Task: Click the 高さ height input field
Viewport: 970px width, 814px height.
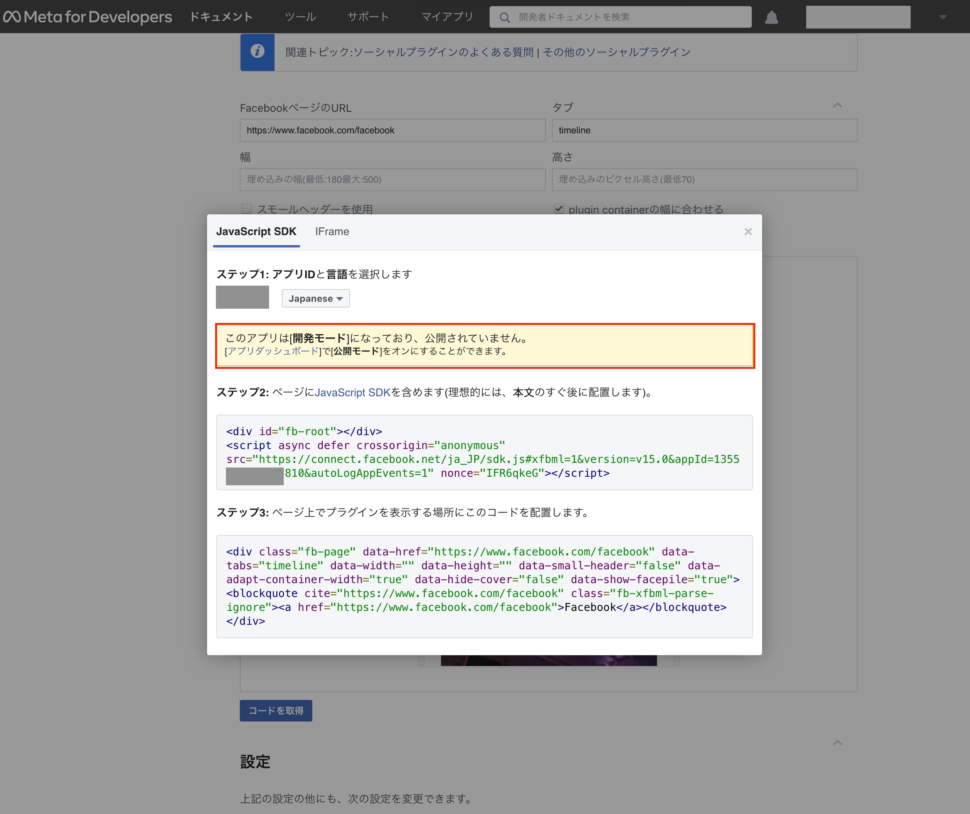Action: coord(704,180)
